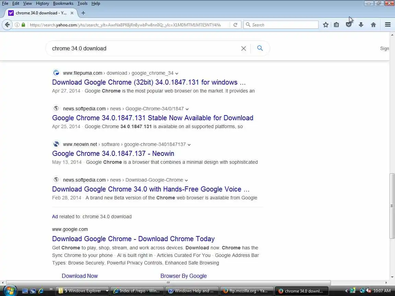395x296 pixels.
Task: Open the Downloads arrow icon
Action: [361, 25]
